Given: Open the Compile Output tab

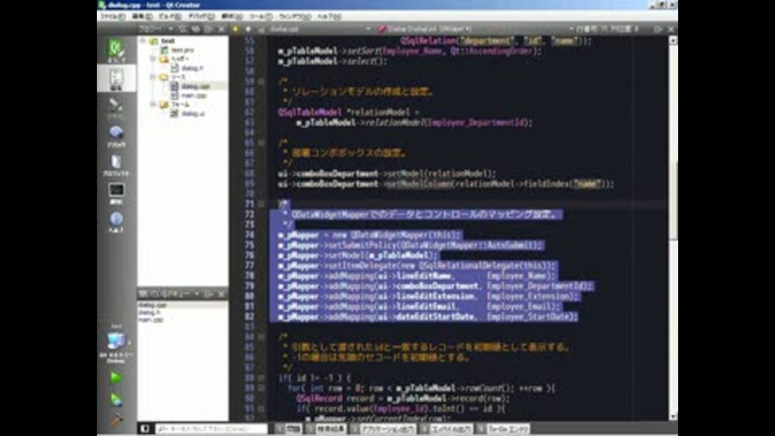Looking at the screenshot, I should pyautogui.click(x=448, y=429).
